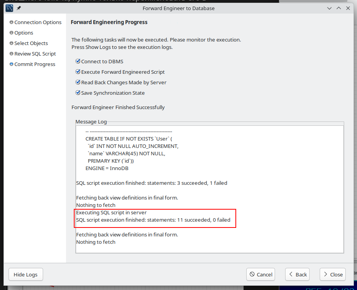Toggle Read Back Changes Made by Server

pyautogui.click(x=78, y=82)
